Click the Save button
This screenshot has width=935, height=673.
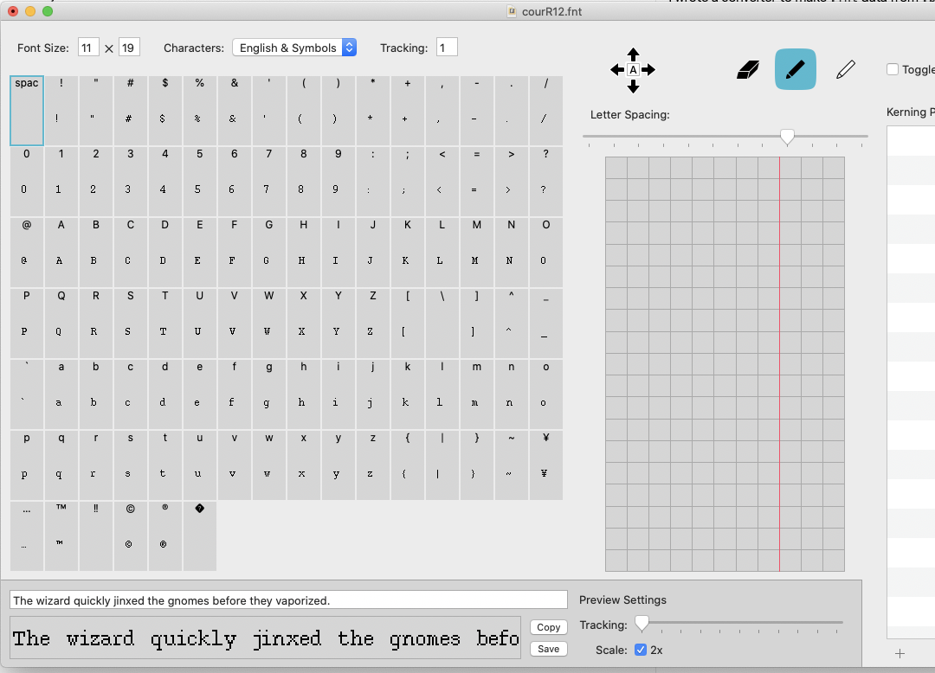(x=548, y=649)
